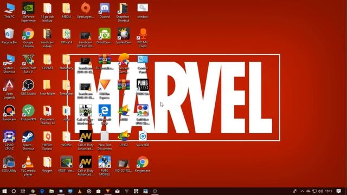Select the Bandicam videos folder
Image resolution: width=347 pixels, height=195 pixels.
[47, 38]
